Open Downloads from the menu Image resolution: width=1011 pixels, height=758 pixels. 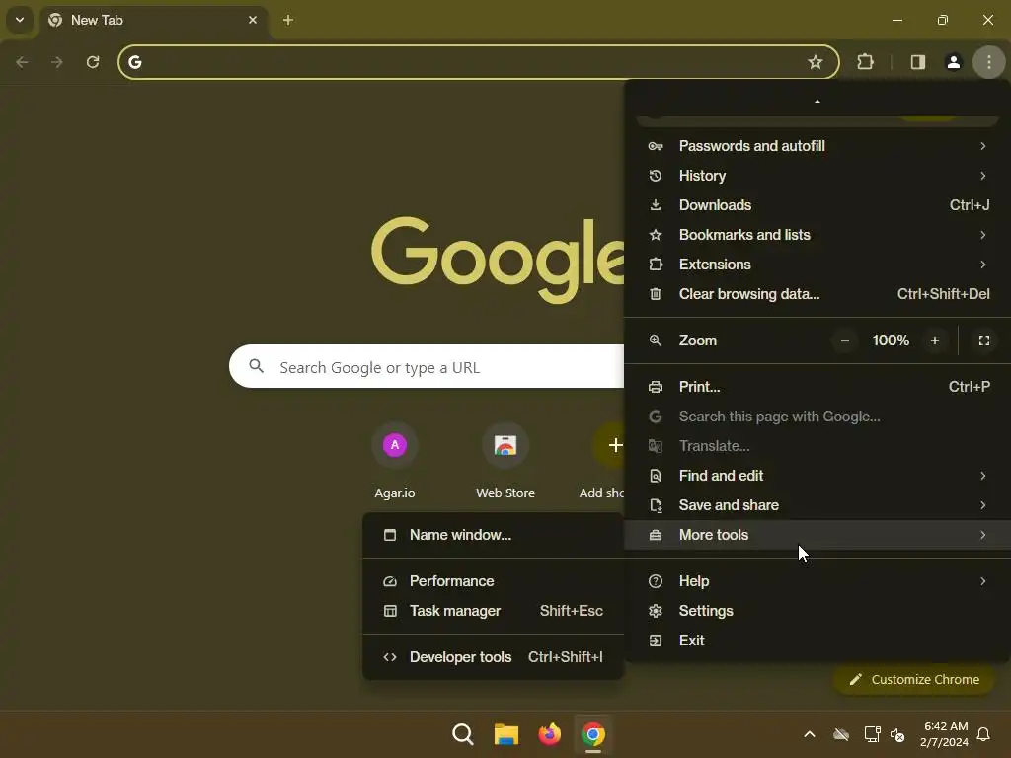[817, 205]
